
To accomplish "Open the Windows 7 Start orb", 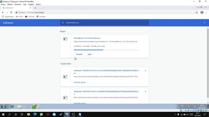I will point(4,107).
